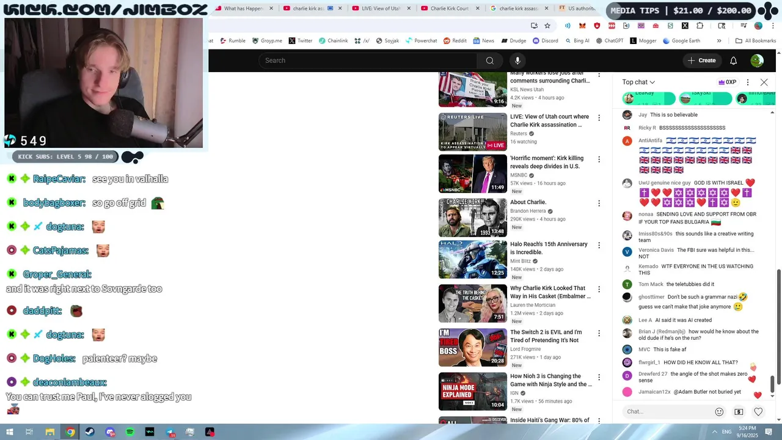The height and width of the screenshot is (440, 782).
Task: Click the Windows Start button
Action: (x=9, y=432)
